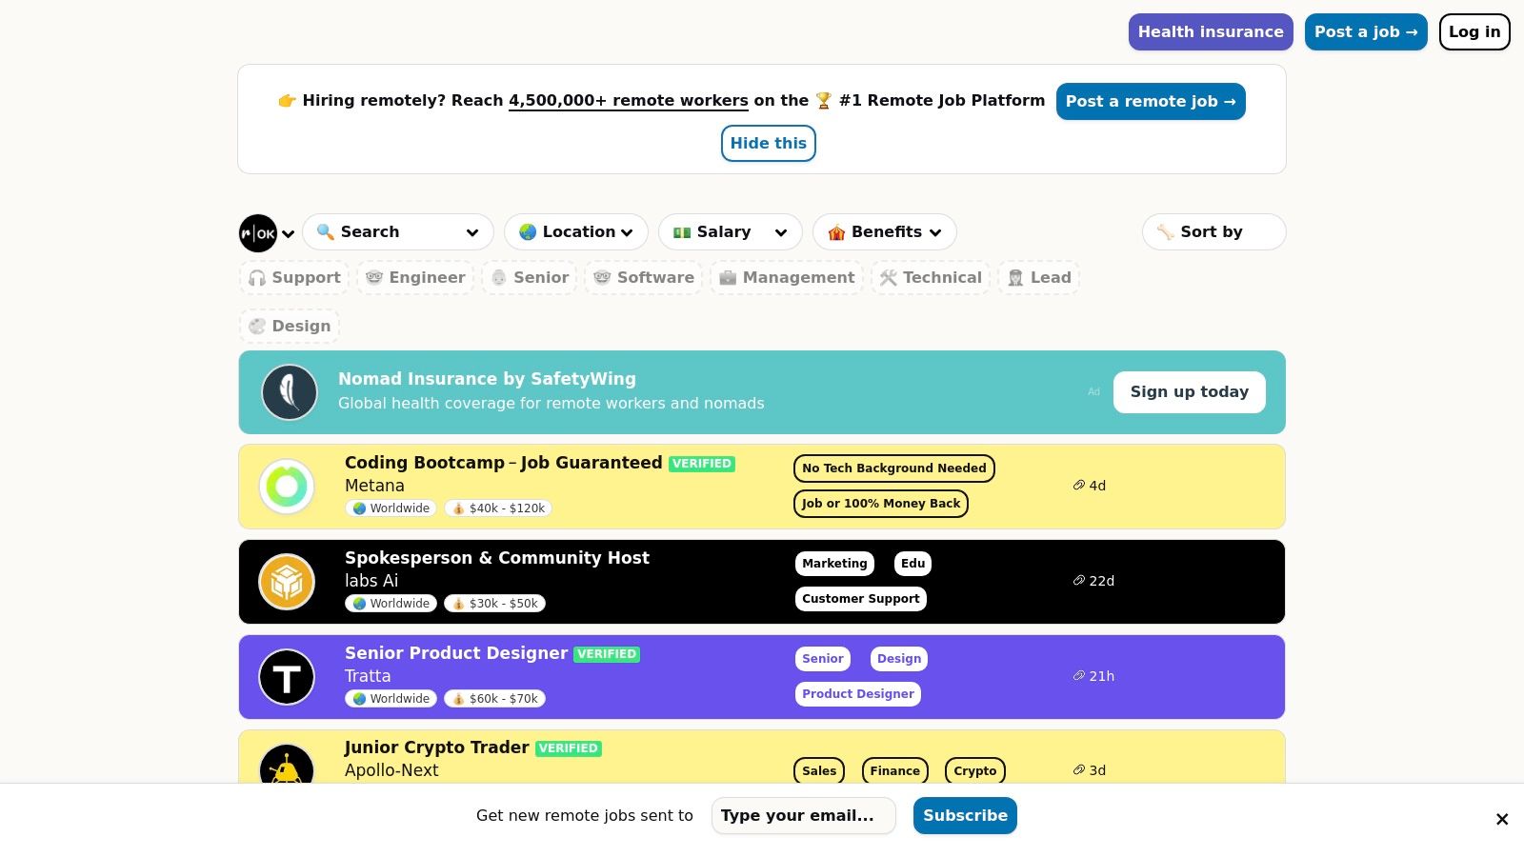The image size is (1524, 857).
Task: Click Post a job in header
Action: click(1366, 31)
